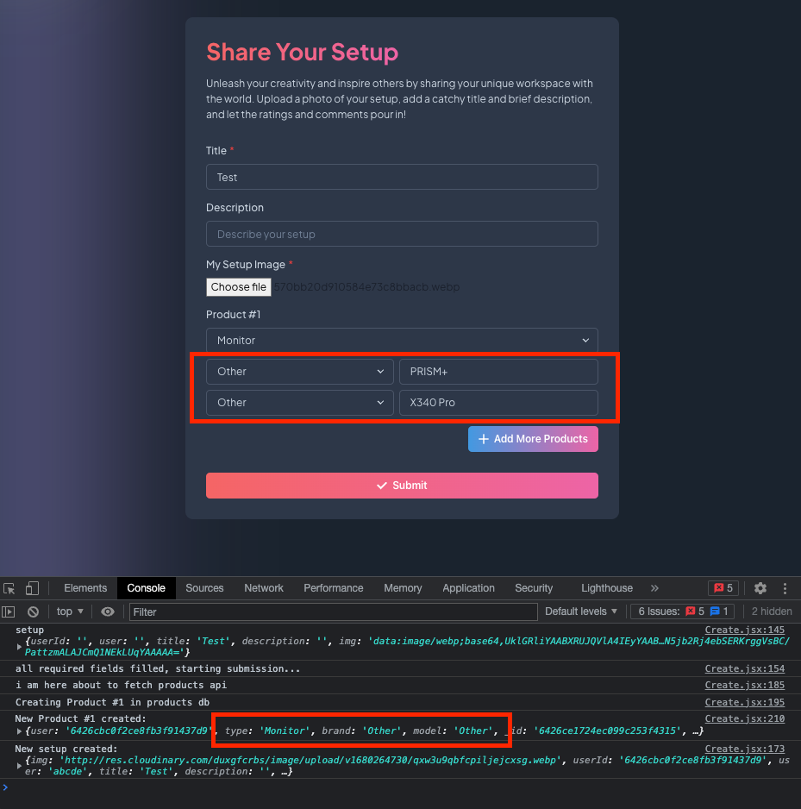Open the DevTools three-dot menu
801x809 pixels.
coord(785,587)
